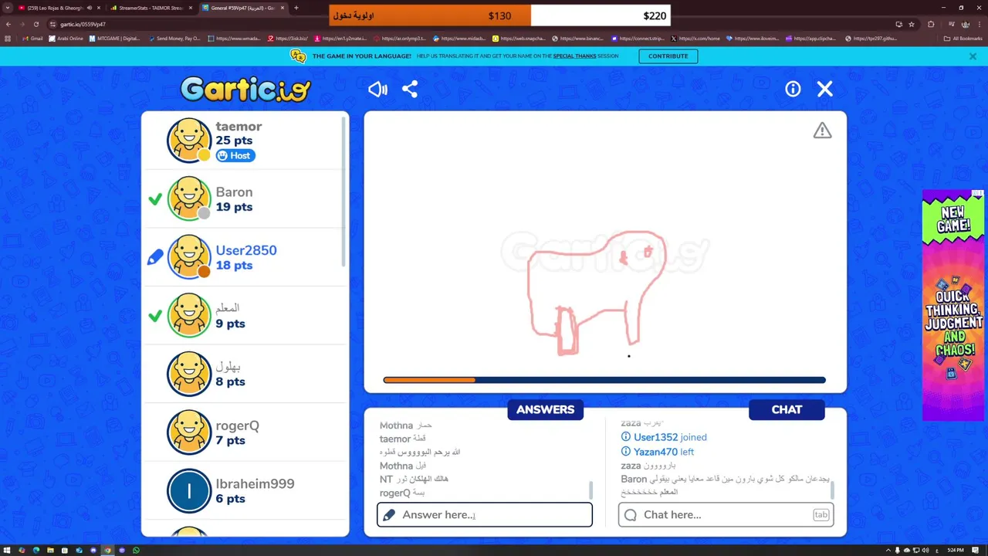Click the pencil icon in answer field
Image resolution: width=988 pixels, height=556 pixels.
pos(389,515)
